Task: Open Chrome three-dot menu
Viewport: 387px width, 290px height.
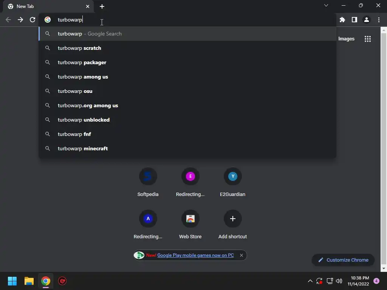Action: tap(379, 20)
